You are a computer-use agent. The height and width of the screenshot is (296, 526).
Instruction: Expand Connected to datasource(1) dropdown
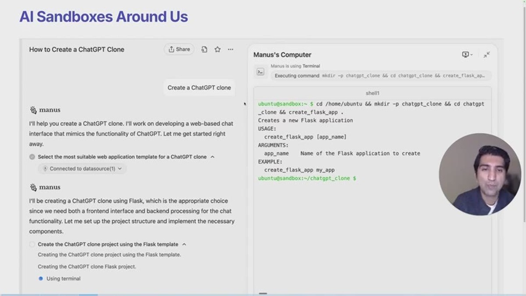[82, 168]
